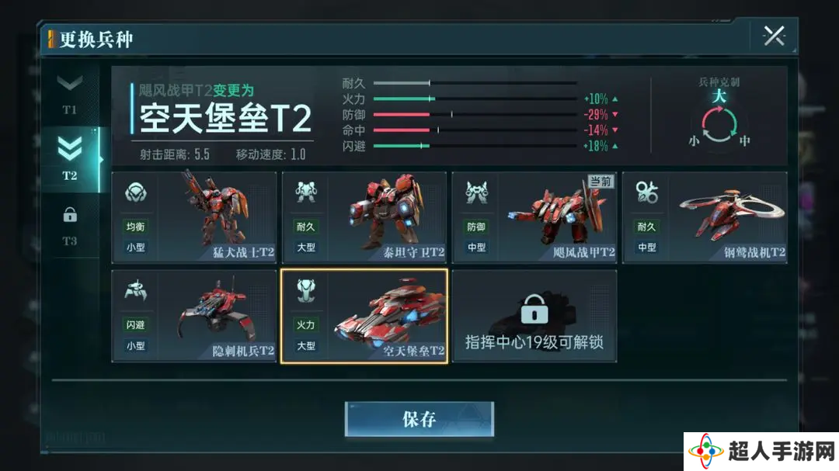Click the spider icon on 隐刺机兵T2 card
Viewport: 839px width, 471px height.
pyautogui.click(x=135, y=289)
